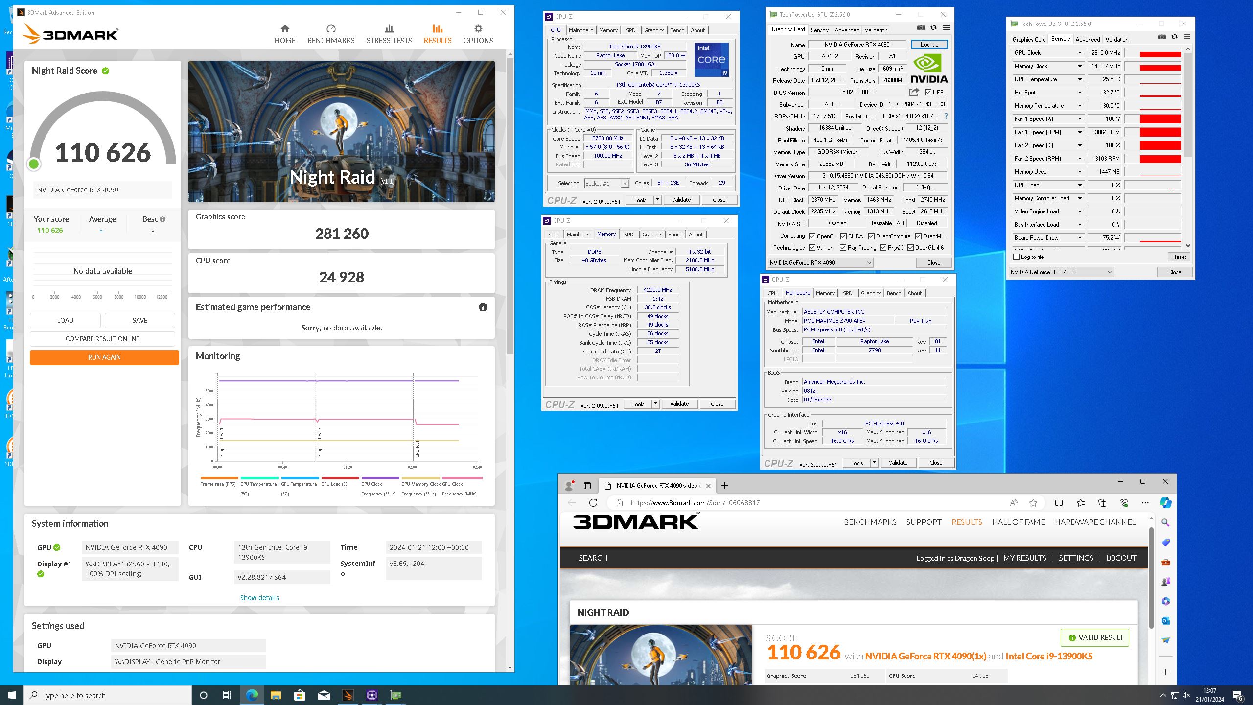1253x705 pixels.
Task: Open 3DMark app from Windows taskbar
Action: pos(348,695)
